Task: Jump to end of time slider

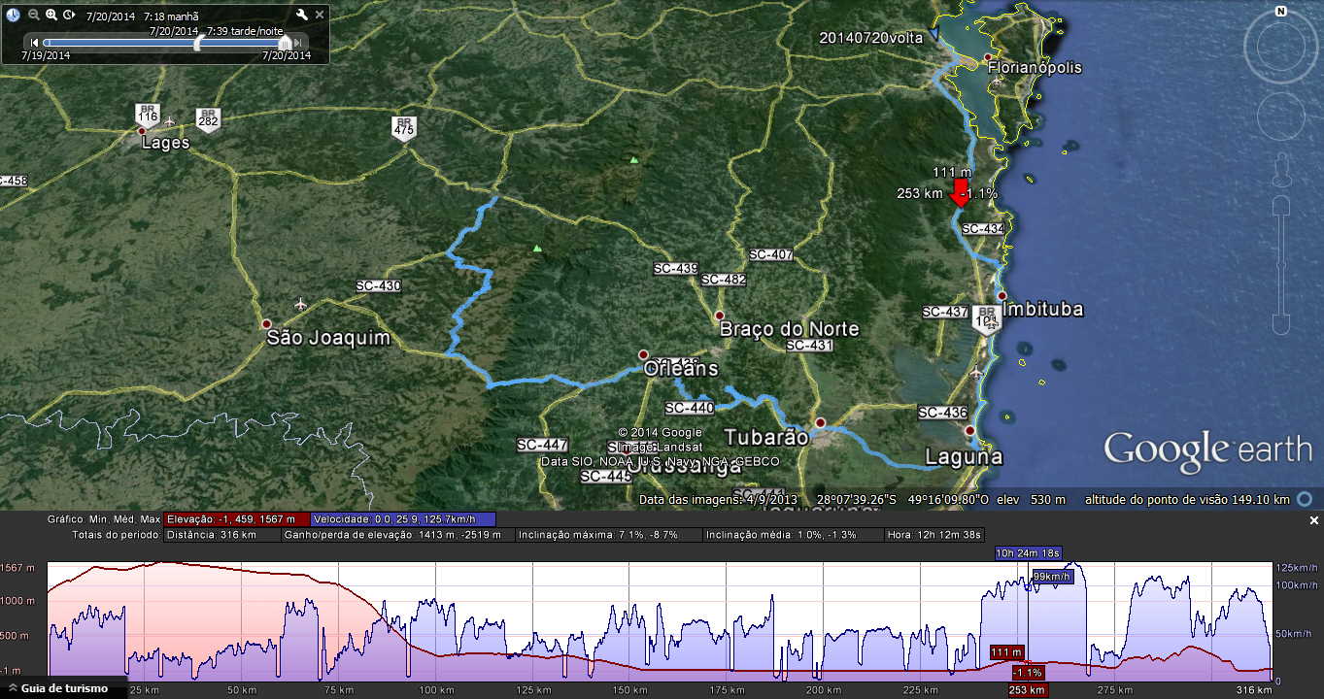Action: (298, 43)
